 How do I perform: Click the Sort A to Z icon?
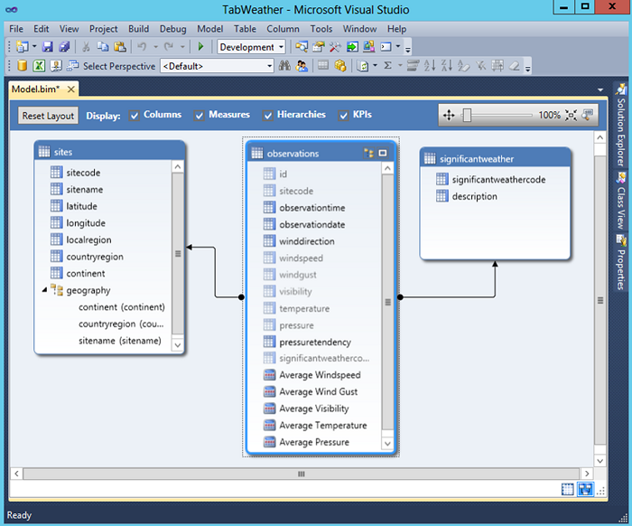click(x=430, y=65)
